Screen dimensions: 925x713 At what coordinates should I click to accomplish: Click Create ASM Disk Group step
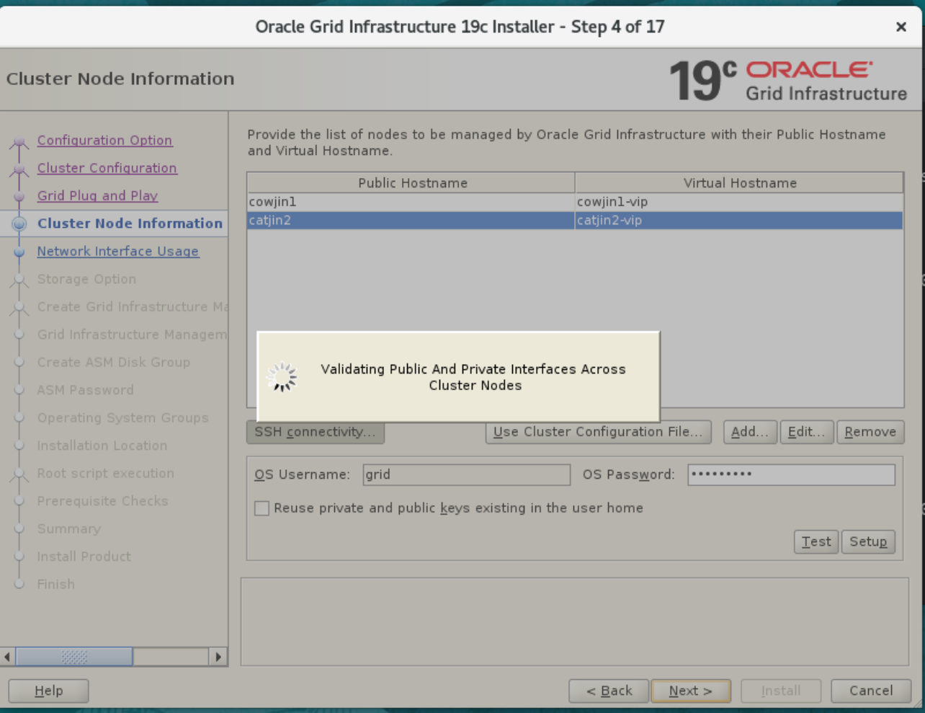(114, 363)
